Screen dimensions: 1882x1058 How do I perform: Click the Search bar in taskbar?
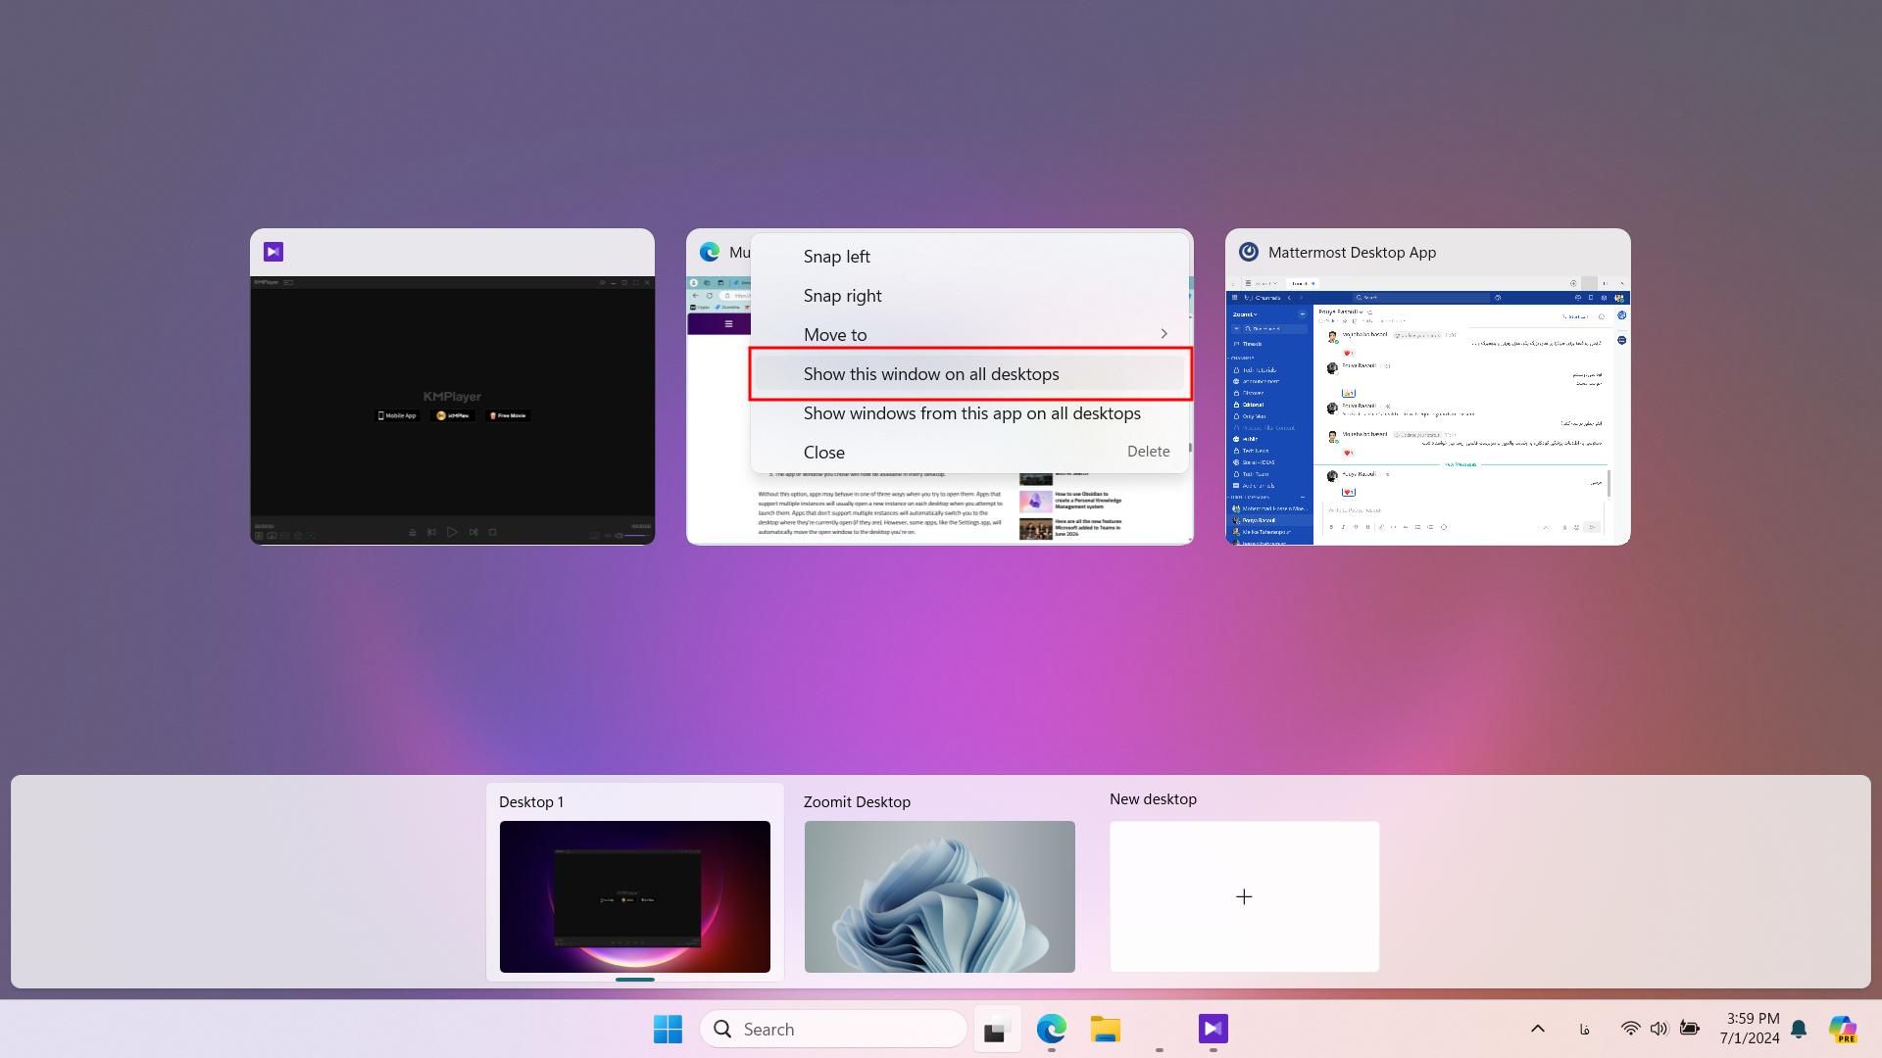pyautogui.click(x=834, y=1030)
